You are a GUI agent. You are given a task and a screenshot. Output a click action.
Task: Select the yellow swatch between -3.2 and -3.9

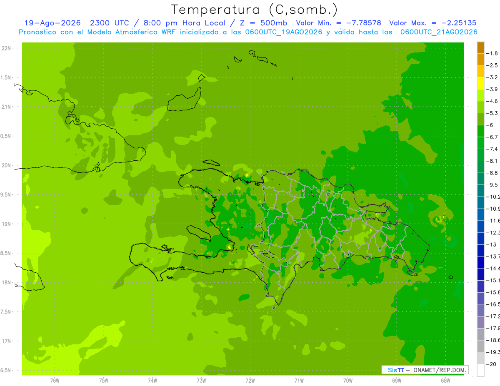pyautogui.click(x=480, y=83)
